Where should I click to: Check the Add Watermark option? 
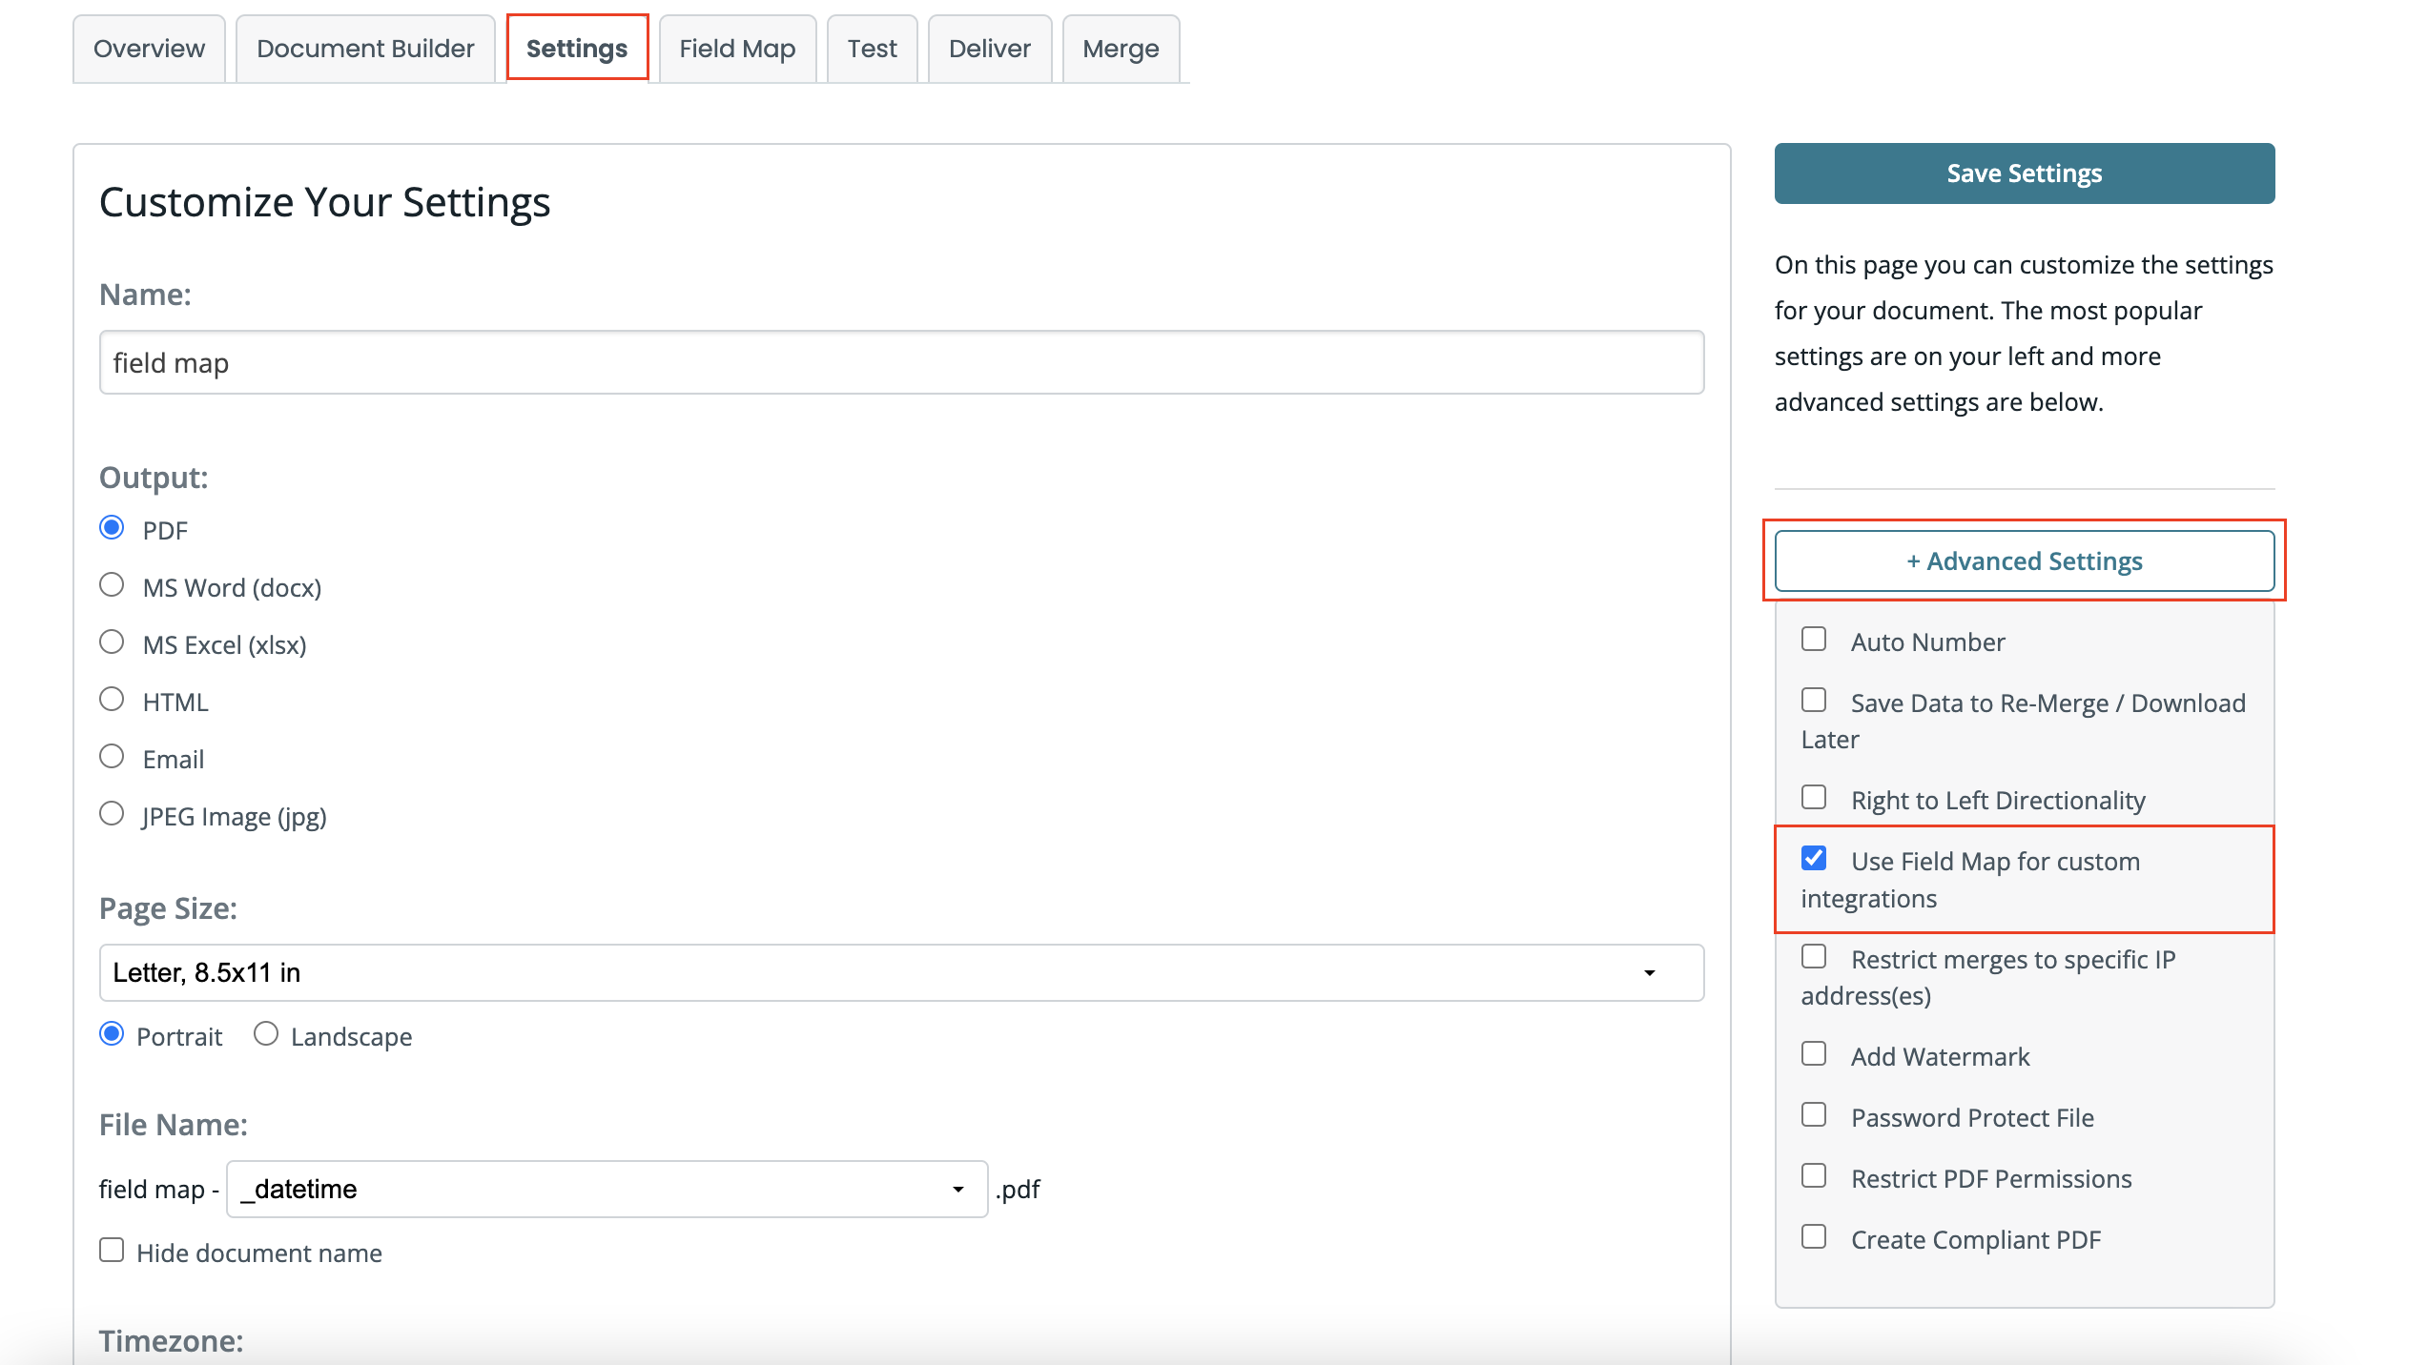tap(1813, 1053)
